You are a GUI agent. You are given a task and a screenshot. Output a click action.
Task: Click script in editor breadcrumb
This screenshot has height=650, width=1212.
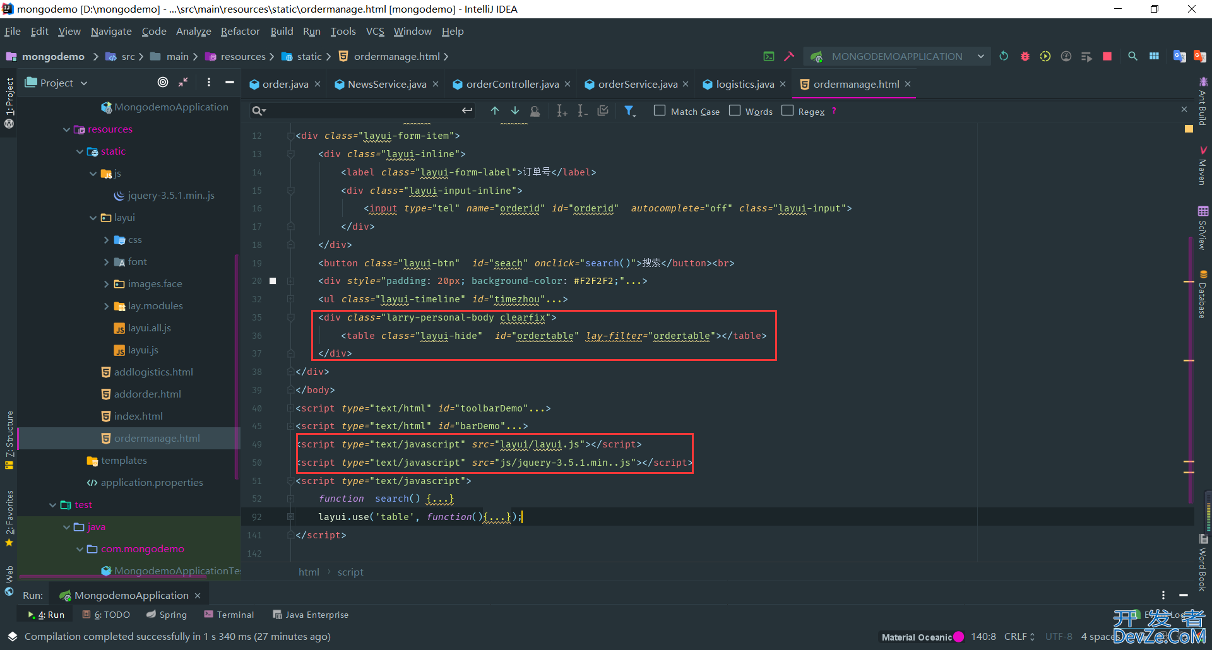350,572
